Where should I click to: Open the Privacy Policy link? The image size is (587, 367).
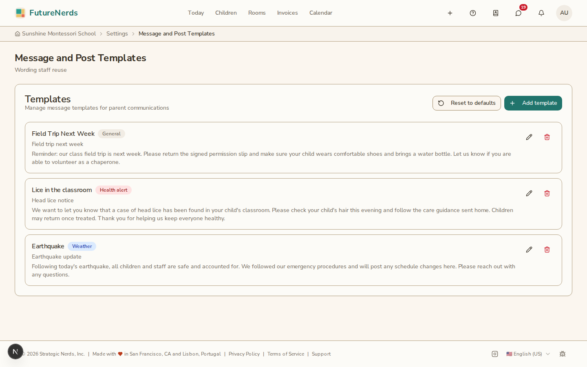click(244, 354)
